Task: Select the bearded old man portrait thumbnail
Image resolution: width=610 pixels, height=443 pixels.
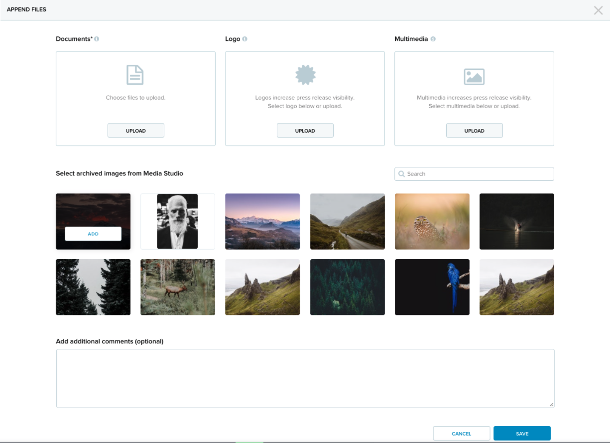Action: (x=177, y=221)
